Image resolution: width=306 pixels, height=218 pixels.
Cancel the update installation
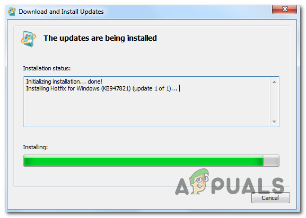point(270,198)
